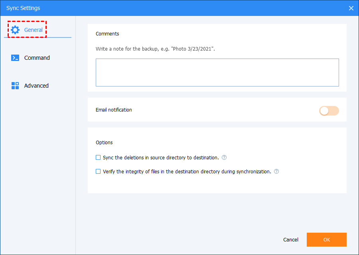Image resolution: width=359 pixels, height=255 pixels.
Task: Click the General gear icon
Action: [x=15, y=30]
